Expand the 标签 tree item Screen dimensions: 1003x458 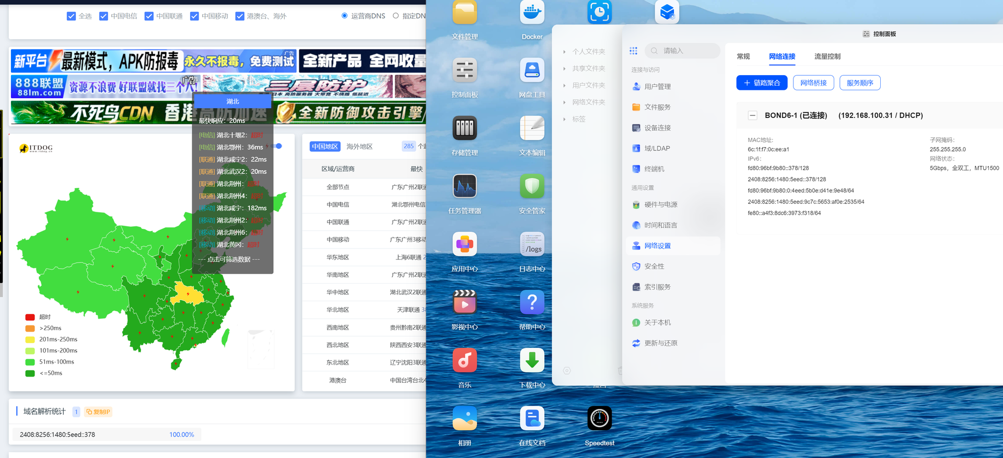564,119
